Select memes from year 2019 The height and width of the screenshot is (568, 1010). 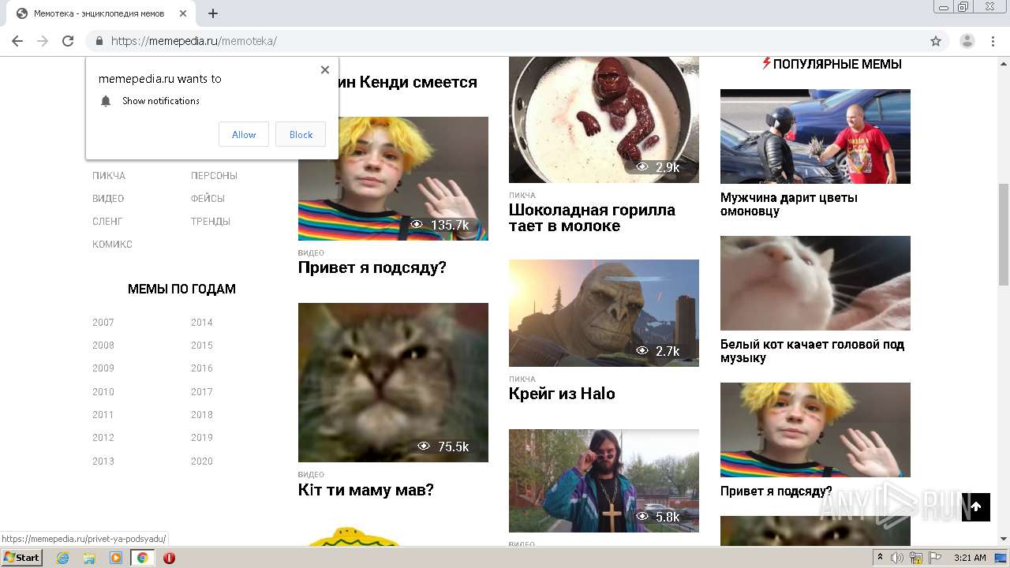pos(202,438)
